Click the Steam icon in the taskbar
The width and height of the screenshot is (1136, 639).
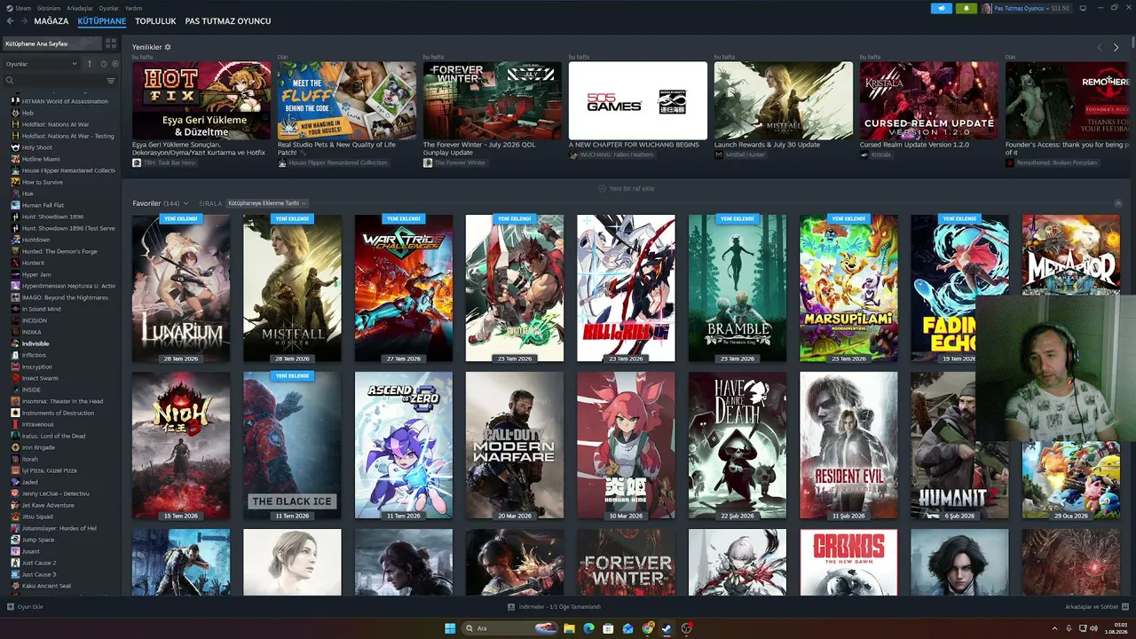click(x=667, y=628)
